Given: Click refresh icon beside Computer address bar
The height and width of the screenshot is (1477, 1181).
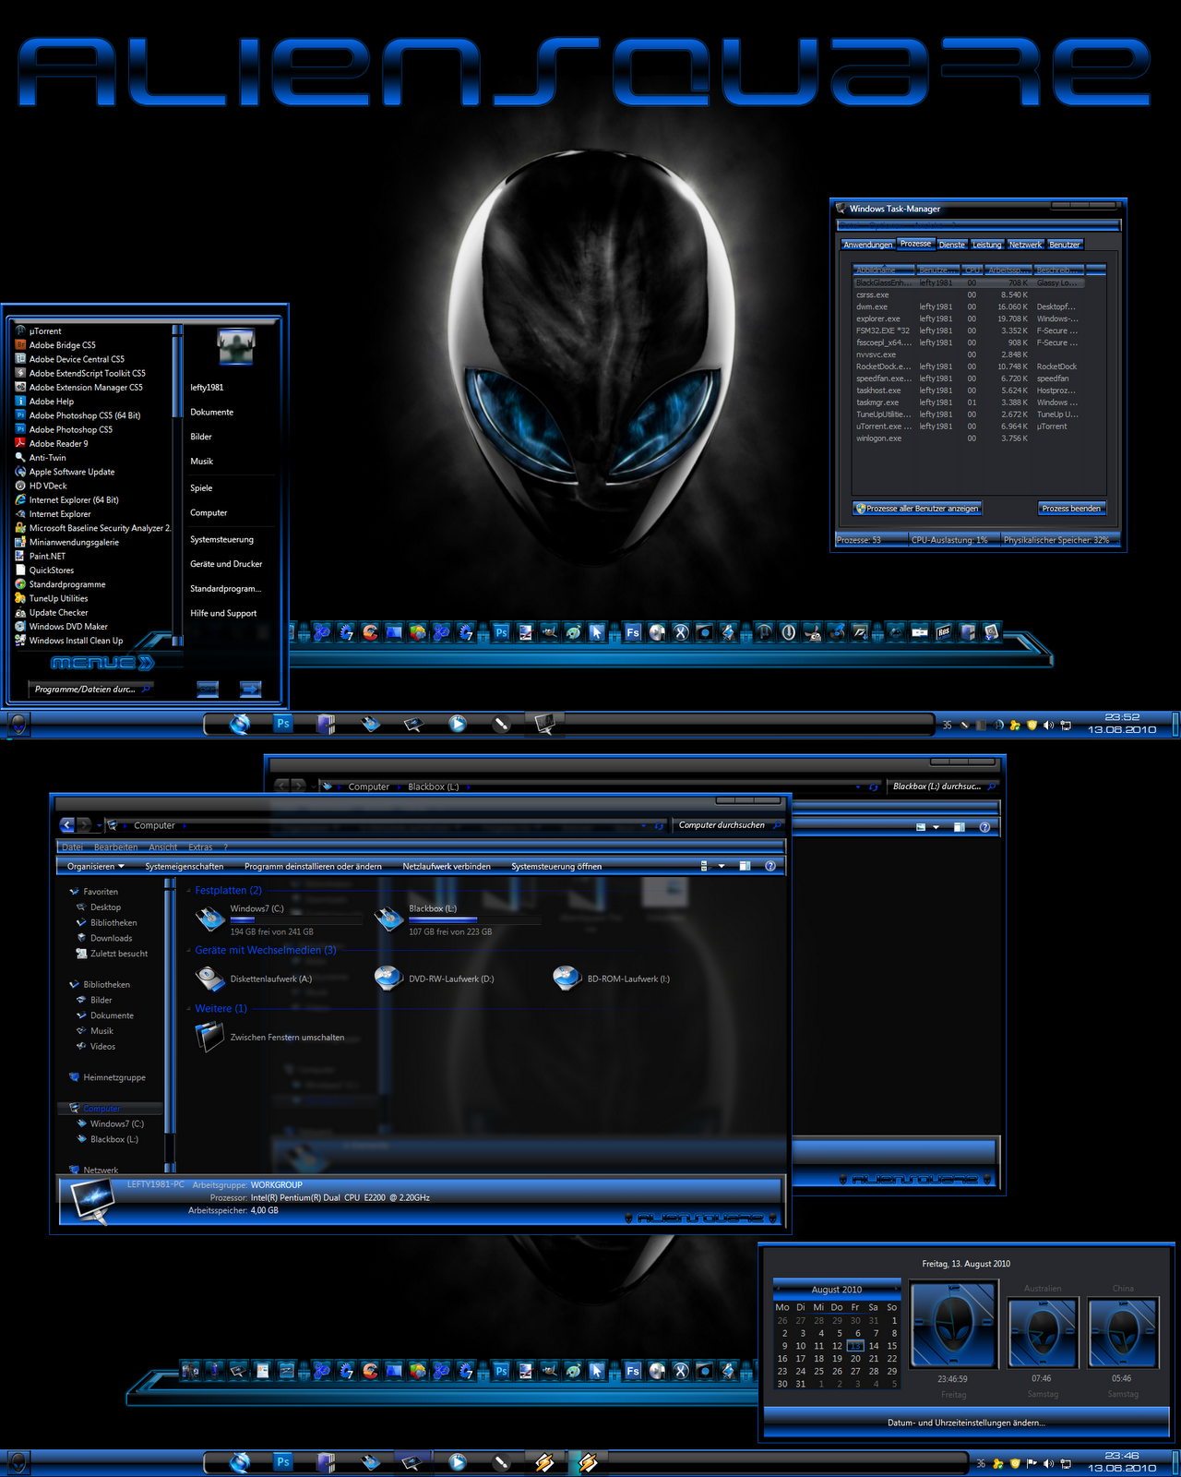Looking at the screenshot, I should coord(659,825).
